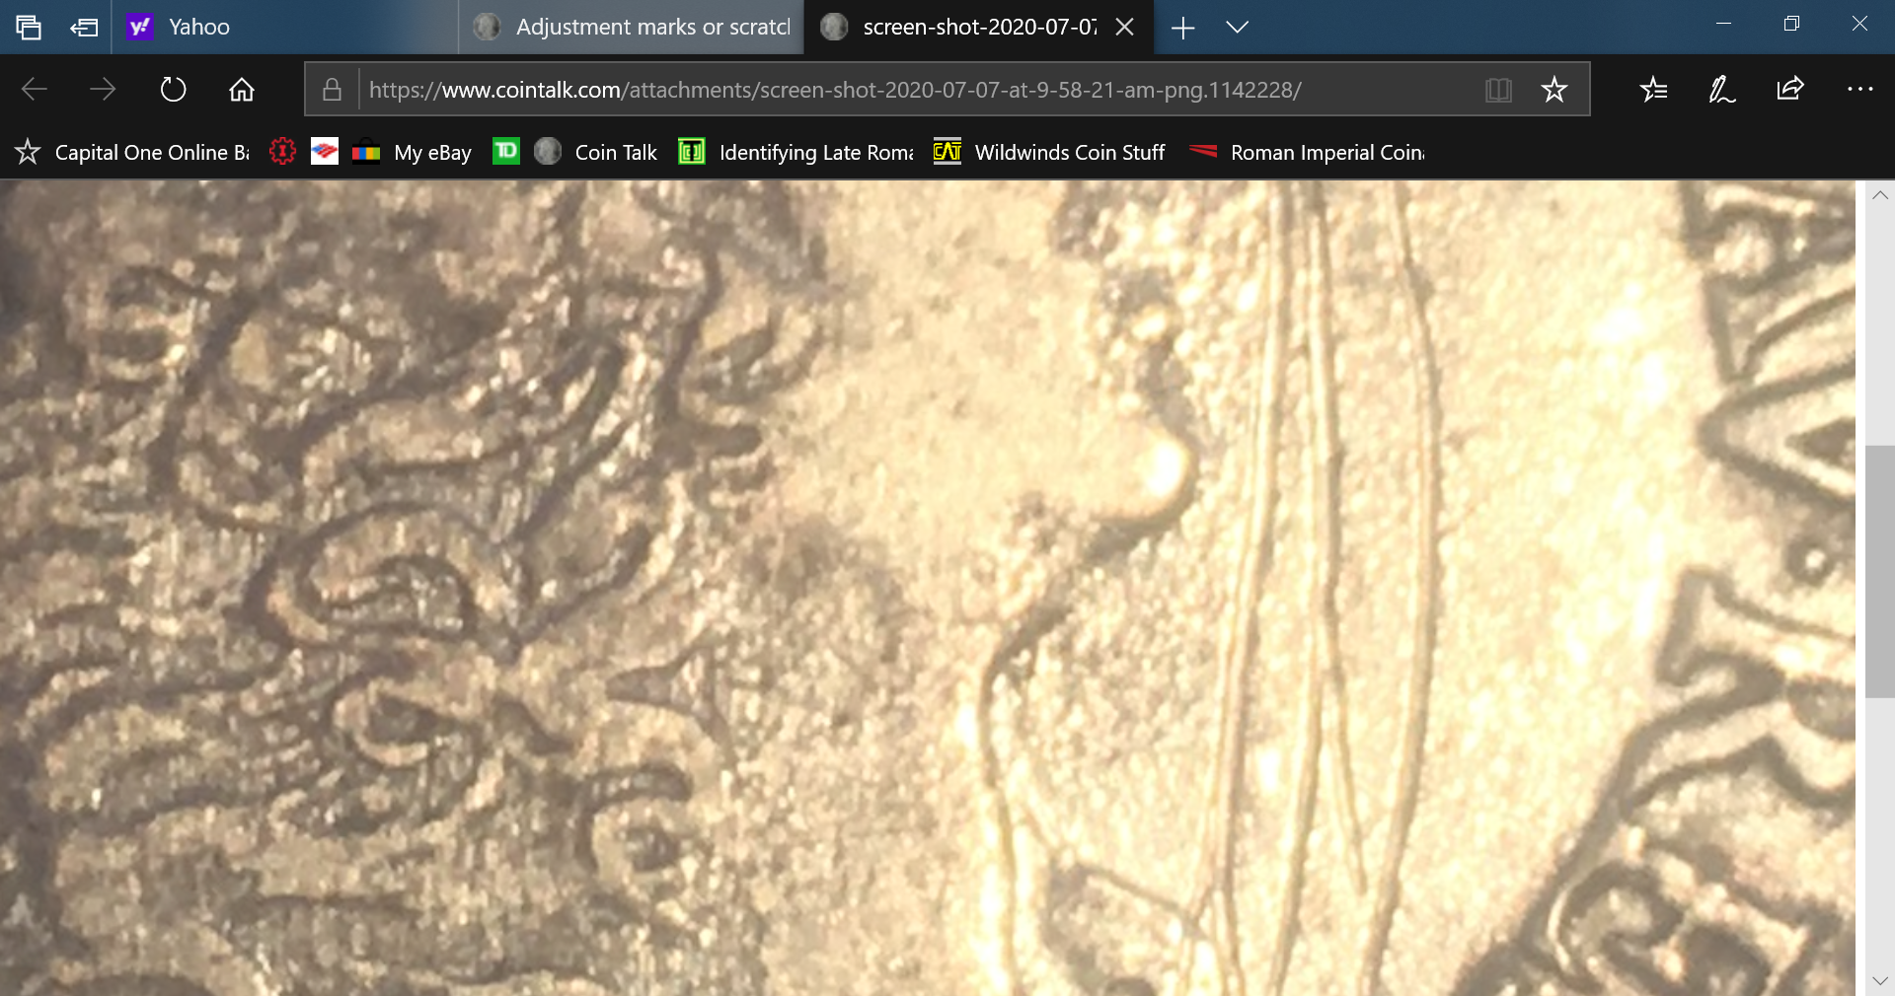Go to the Home page icon
Viewport: 1895px width, 996px height.
tap(242, 90)
